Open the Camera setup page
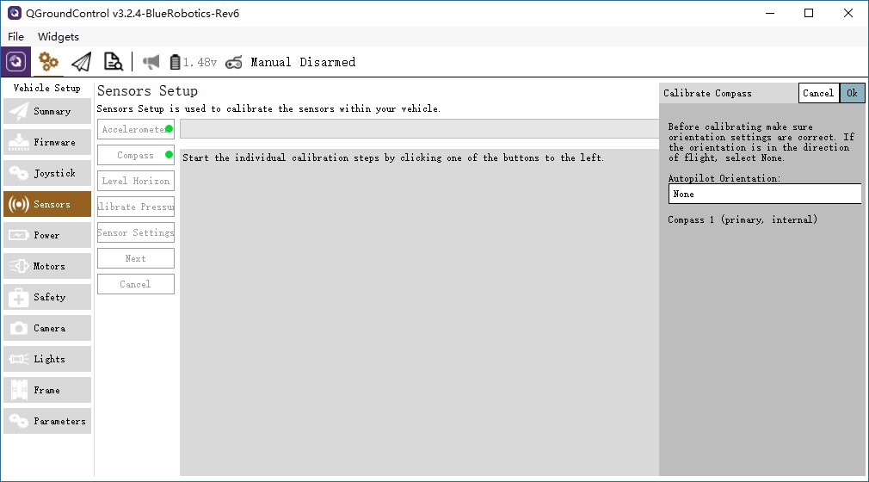Viewport: 869px width, 482px height. (x=47, y=328)
